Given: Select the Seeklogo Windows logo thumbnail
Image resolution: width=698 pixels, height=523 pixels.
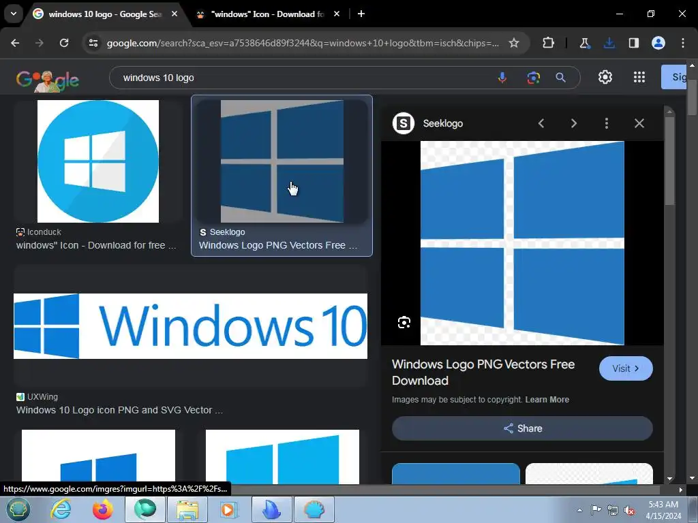Looking at the screenshot, I should [282, 161].
